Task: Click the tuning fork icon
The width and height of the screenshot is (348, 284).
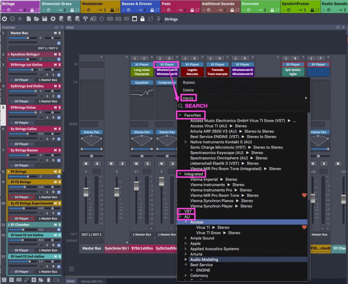Action: [x=85, y=19]
